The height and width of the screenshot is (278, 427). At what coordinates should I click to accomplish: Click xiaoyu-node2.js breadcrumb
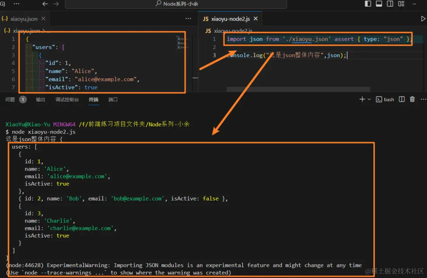[x=233, y=31]
